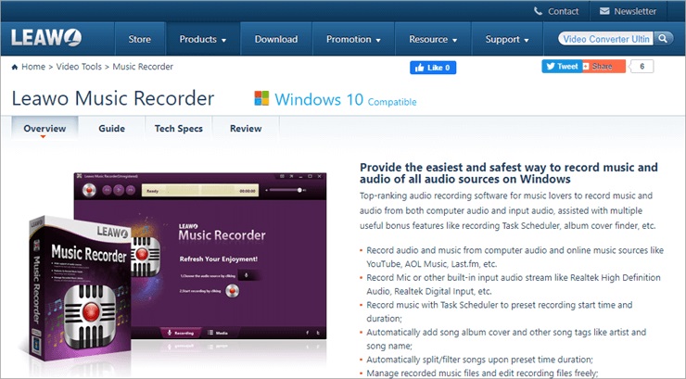The image size is (686, 379).
Task: Expand the Support dropdown menu
Action: click(507, 39)
